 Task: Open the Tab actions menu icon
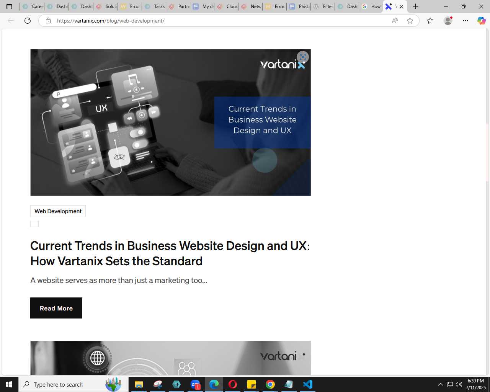point(9,7)
